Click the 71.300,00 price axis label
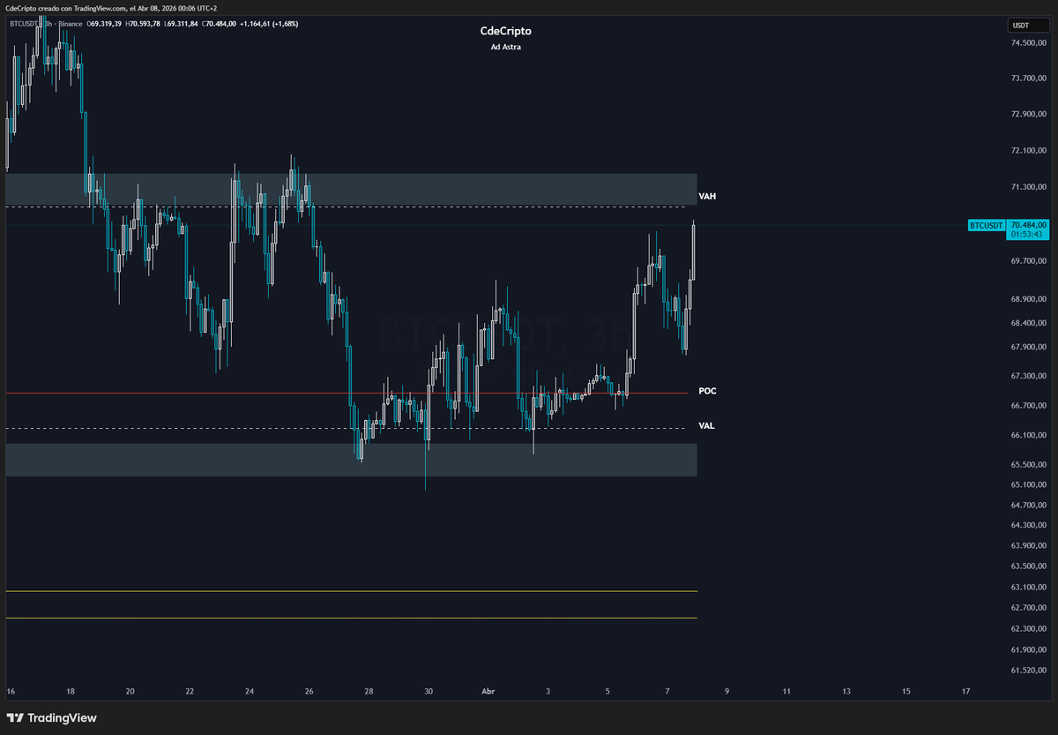This screenshot has height=735, width=1058. click(1028, 187)
